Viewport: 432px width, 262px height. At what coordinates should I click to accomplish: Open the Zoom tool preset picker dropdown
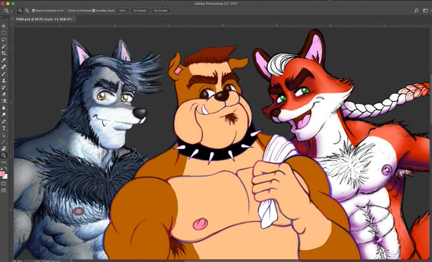tap(11, 11)
